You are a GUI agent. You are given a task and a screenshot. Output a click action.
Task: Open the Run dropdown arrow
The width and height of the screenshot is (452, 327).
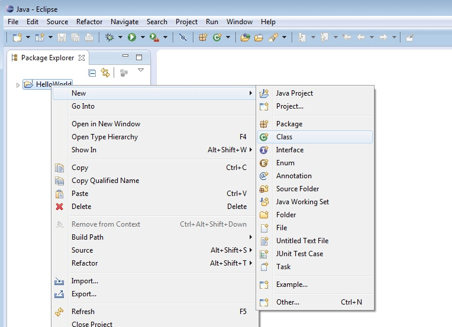[143, 37]
